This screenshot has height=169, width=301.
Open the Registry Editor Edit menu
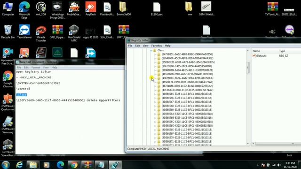137,46
